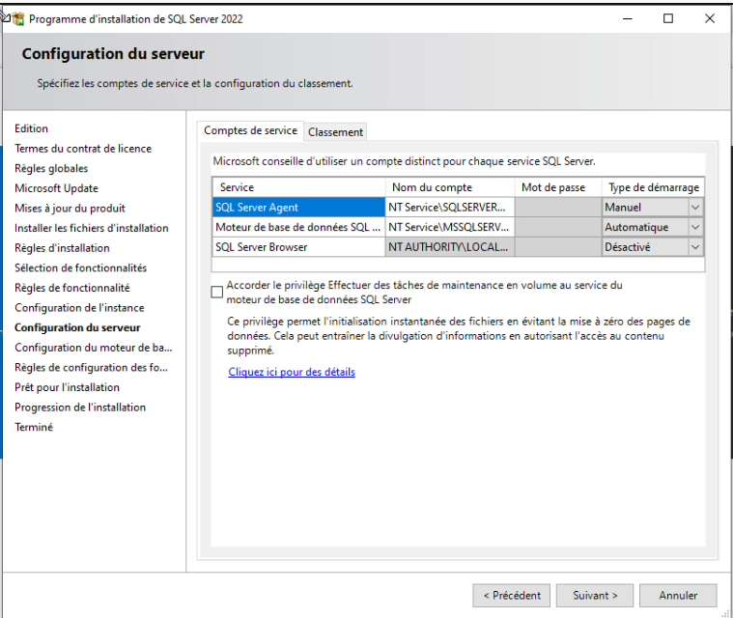Click 'Mises à jour du produit' step

[70, 208]
